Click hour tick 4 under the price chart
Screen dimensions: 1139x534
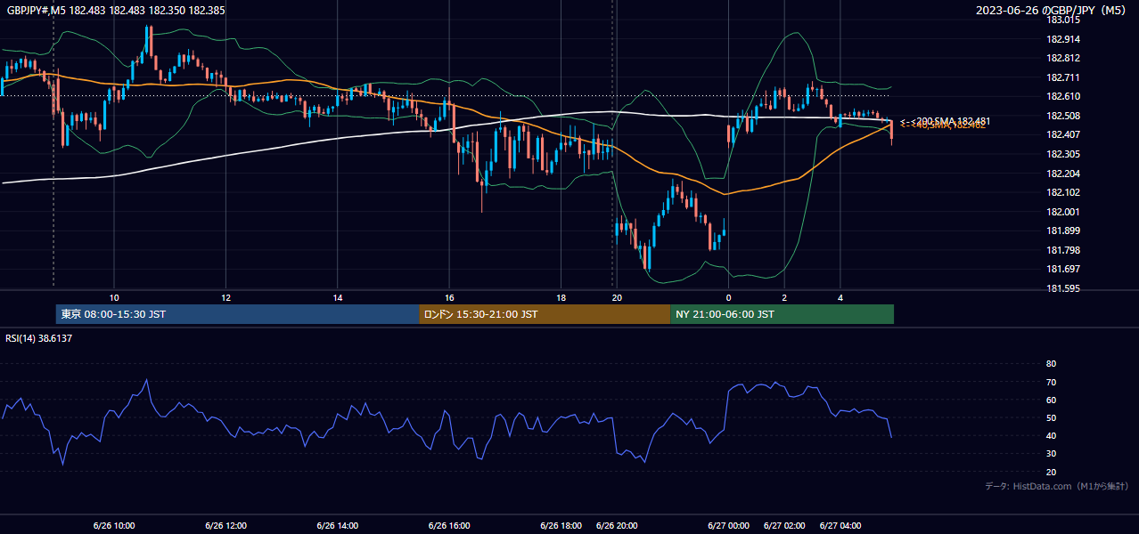840,297
